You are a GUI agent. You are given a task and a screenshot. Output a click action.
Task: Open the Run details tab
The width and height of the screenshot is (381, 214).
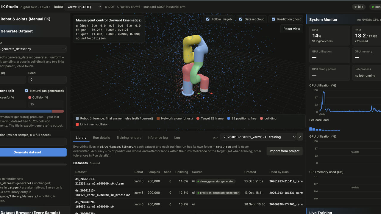pos(102,138)
